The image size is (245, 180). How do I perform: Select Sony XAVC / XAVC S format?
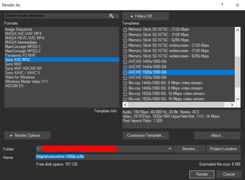[x=62, y=73]
